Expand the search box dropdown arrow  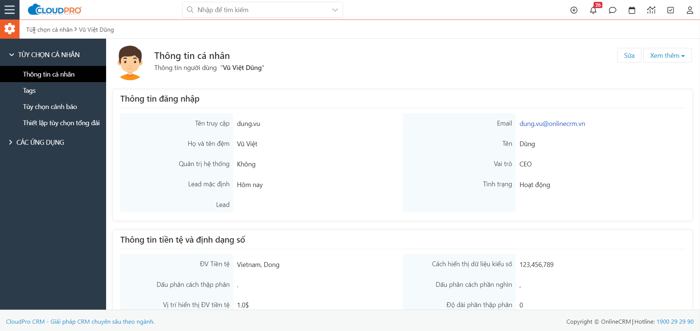pyautogui.click(x=335, y=10)
